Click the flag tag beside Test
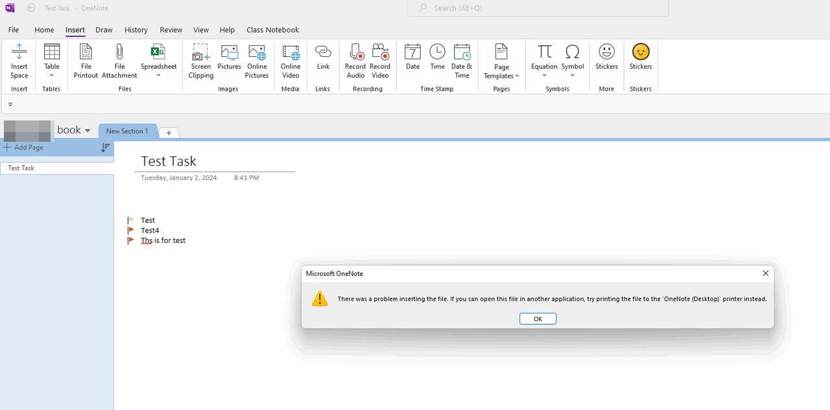This screenshot has height=410, width=830. click(x=131, y=220)
